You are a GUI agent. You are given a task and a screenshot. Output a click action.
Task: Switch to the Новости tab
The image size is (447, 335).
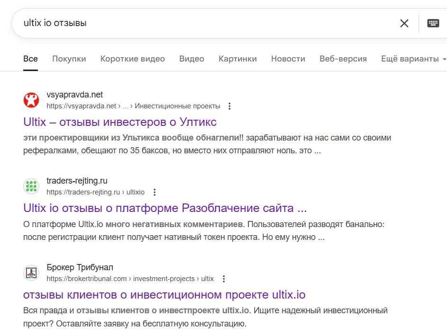click(x=288, y=59)
